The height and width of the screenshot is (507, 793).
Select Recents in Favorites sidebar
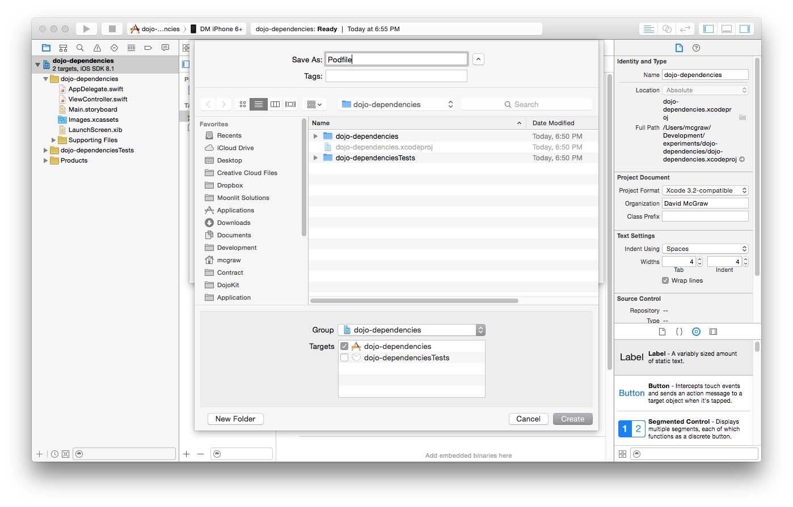pos(229,135)
